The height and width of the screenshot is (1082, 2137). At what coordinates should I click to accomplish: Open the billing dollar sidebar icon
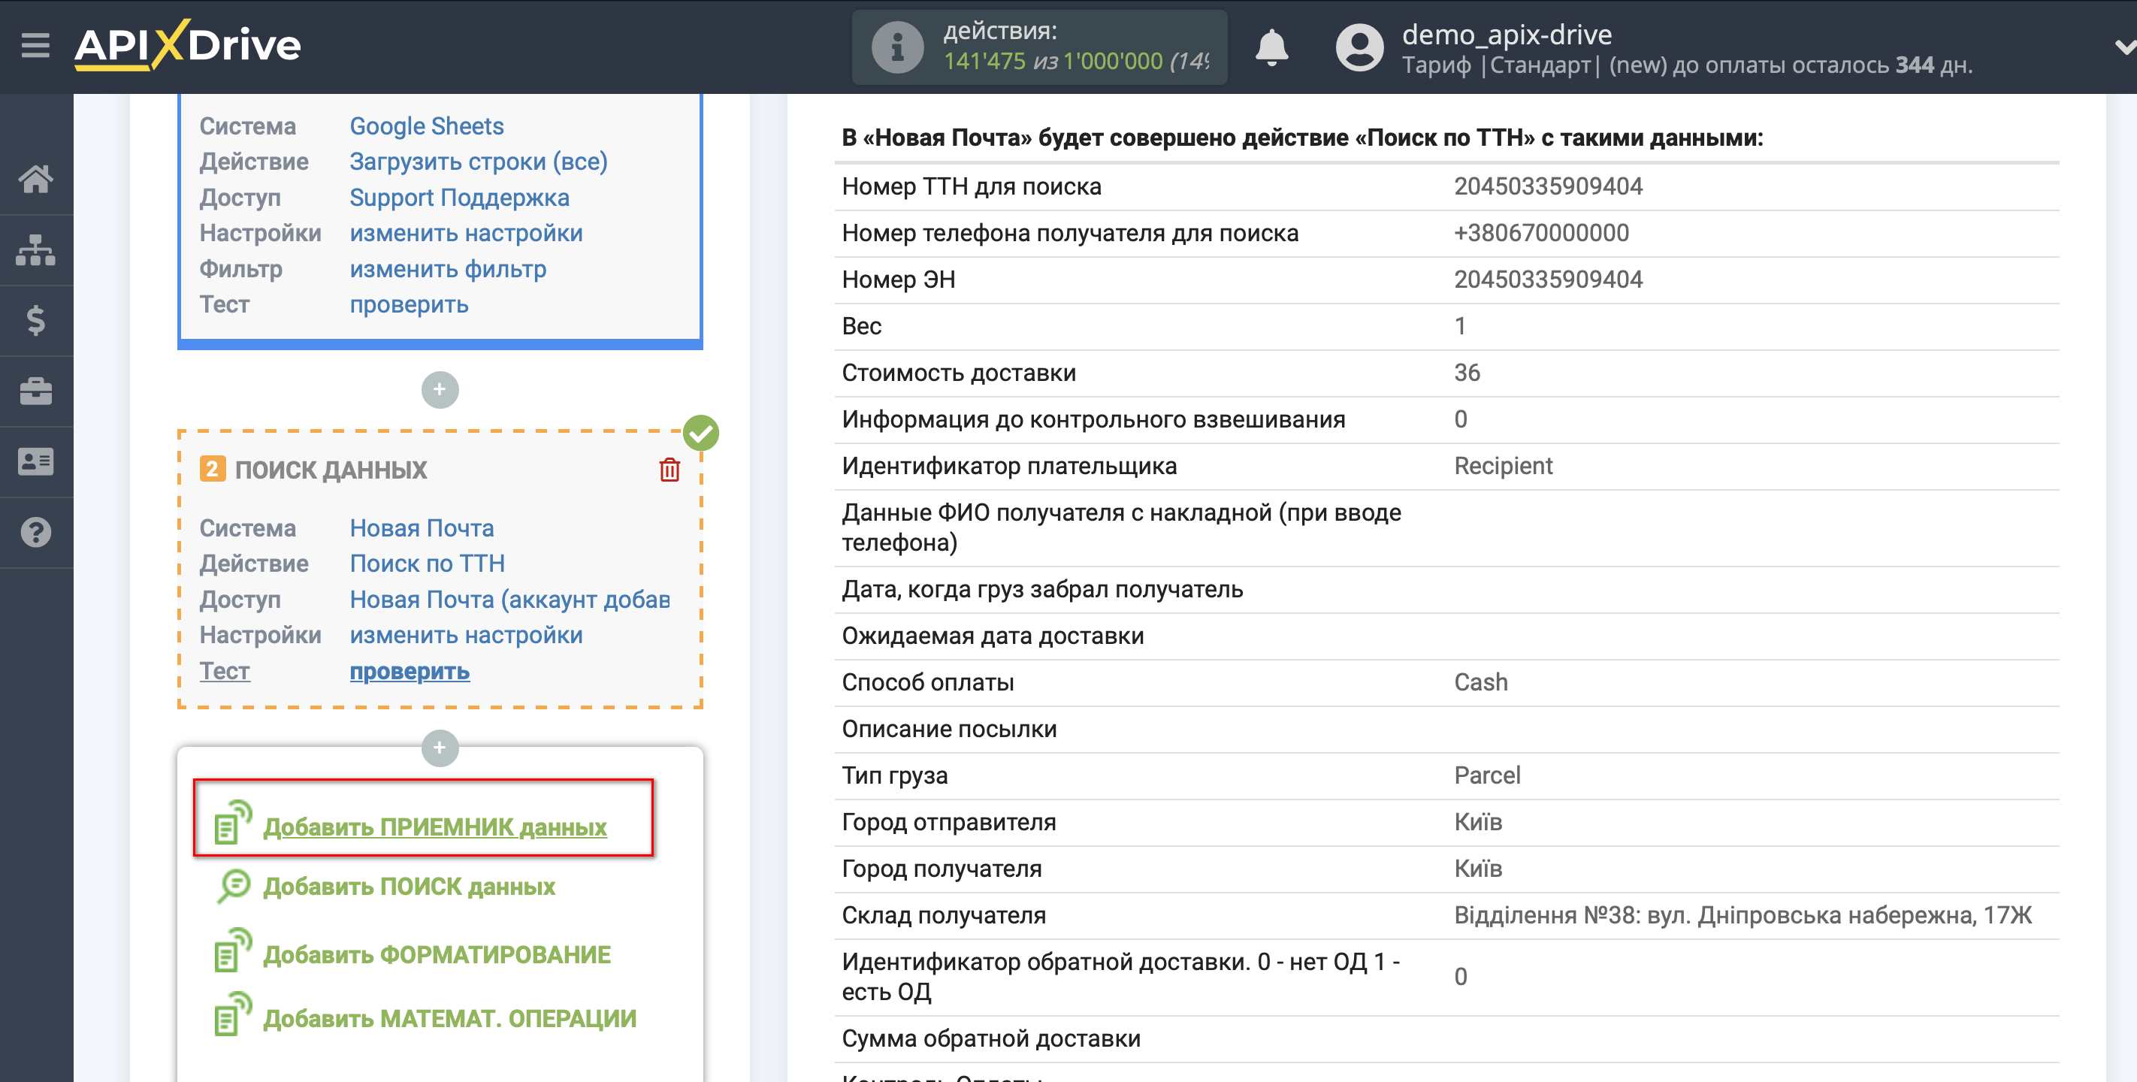[x=35, y=320]
